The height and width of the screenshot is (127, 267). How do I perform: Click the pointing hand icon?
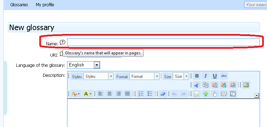click(x=215, y=94)
